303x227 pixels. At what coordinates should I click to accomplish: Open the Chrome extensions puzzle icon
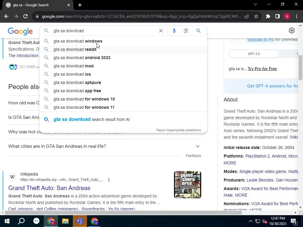tap(268, 17)
